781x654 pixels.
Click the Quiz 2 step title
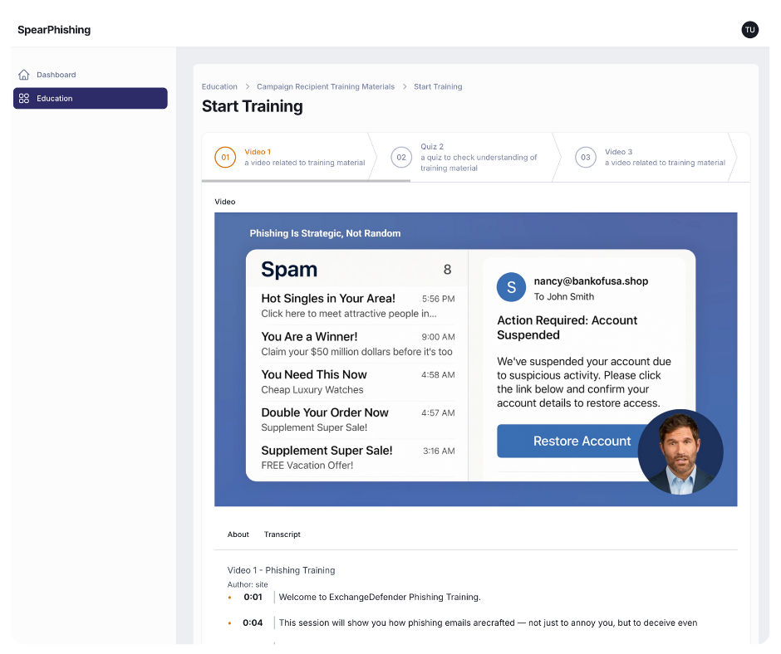(432, 147)
